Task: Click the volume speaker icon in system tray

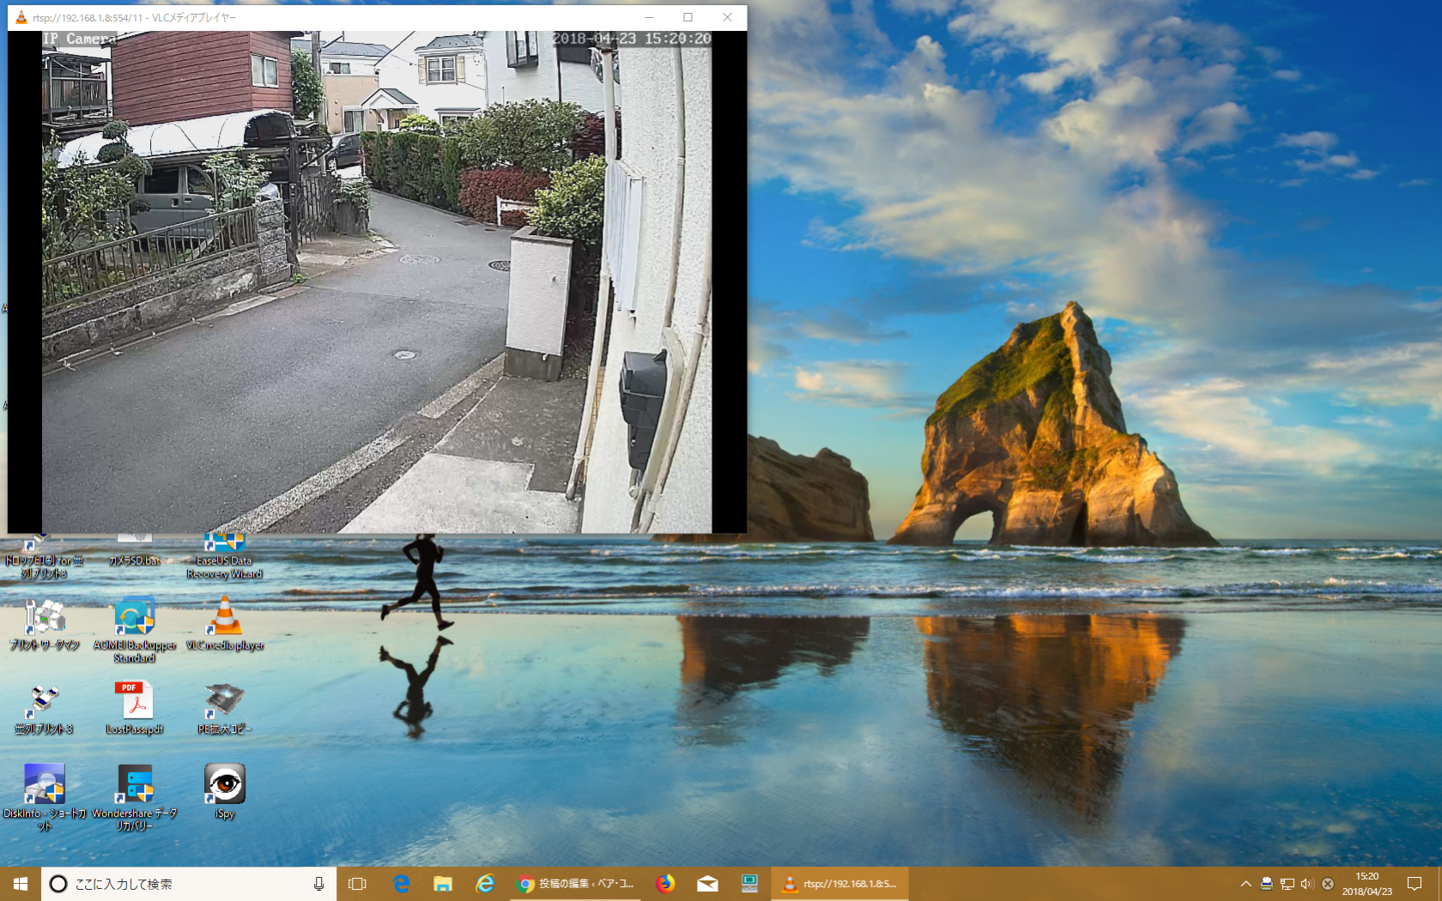Action: pos(1307,884)
